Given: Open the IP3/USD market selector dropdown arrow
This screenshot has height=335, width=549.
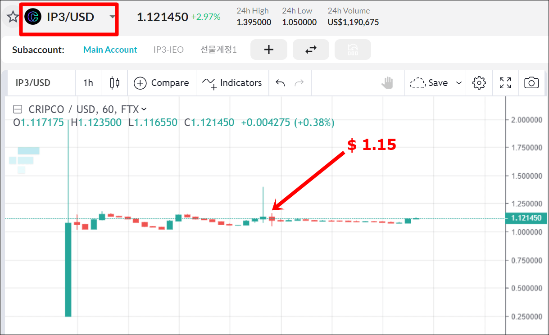Looking at the screenshot, I should (x=112, y=17).
